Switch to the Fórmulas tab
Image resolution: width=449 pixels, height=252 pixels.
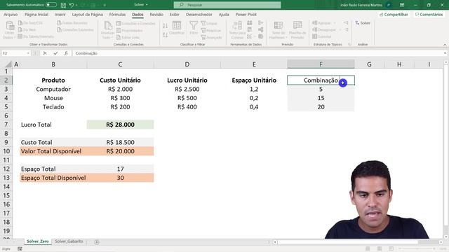point(117,14)
